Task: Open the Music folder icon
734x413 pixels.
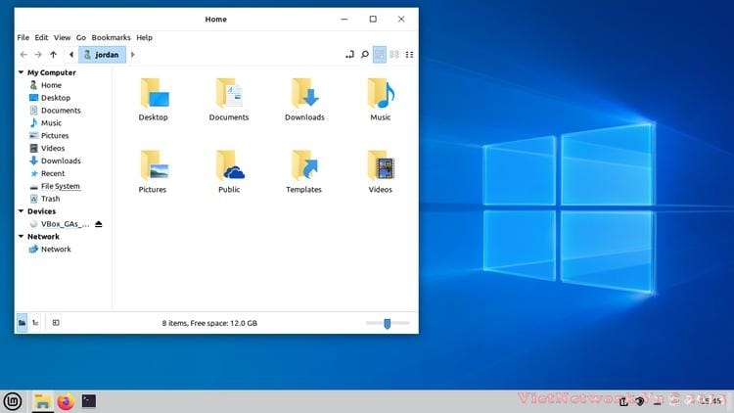Action: (x=380, y=95)
